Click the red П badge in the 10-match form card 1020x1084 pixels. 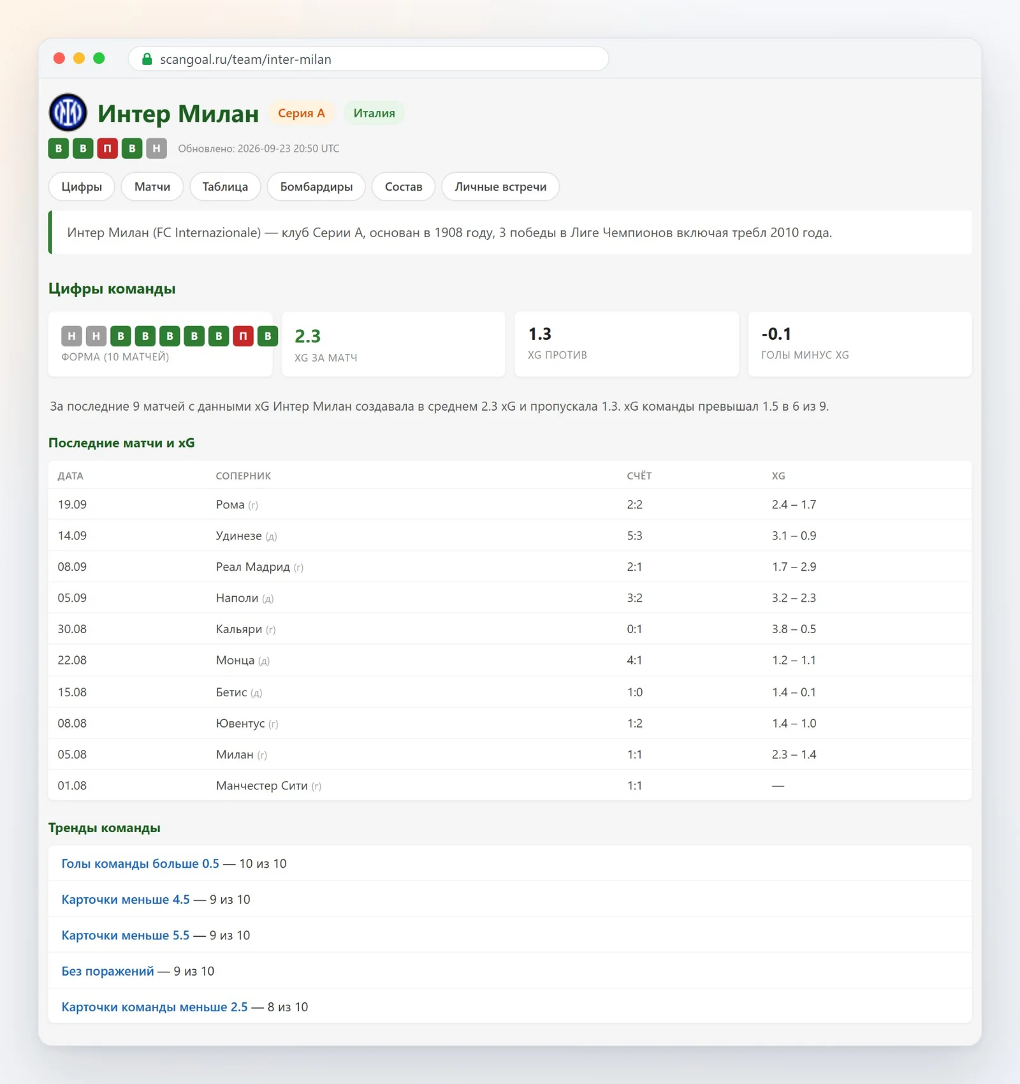tap(243, 336)
